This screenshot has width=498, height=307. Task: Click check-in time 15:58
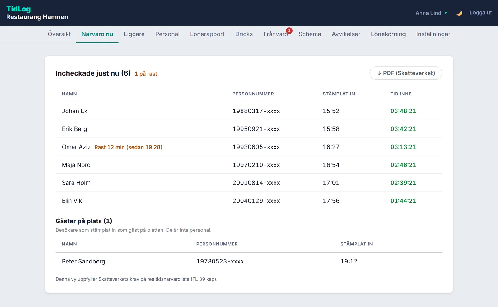(331, 129)
